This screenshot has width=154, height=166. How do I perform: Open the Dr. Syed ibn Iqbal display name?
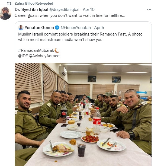point(31,9)
